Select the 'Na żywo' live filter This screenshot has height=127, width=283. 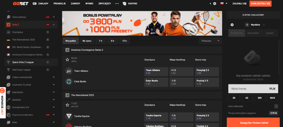click(87, 41)
